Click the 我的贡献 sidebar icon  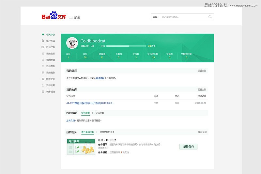[43, 54]
